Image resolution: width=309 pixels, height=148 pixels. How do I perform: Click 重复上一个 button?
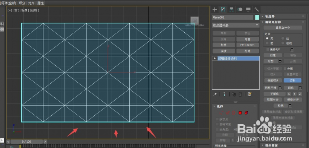(283, 28)
